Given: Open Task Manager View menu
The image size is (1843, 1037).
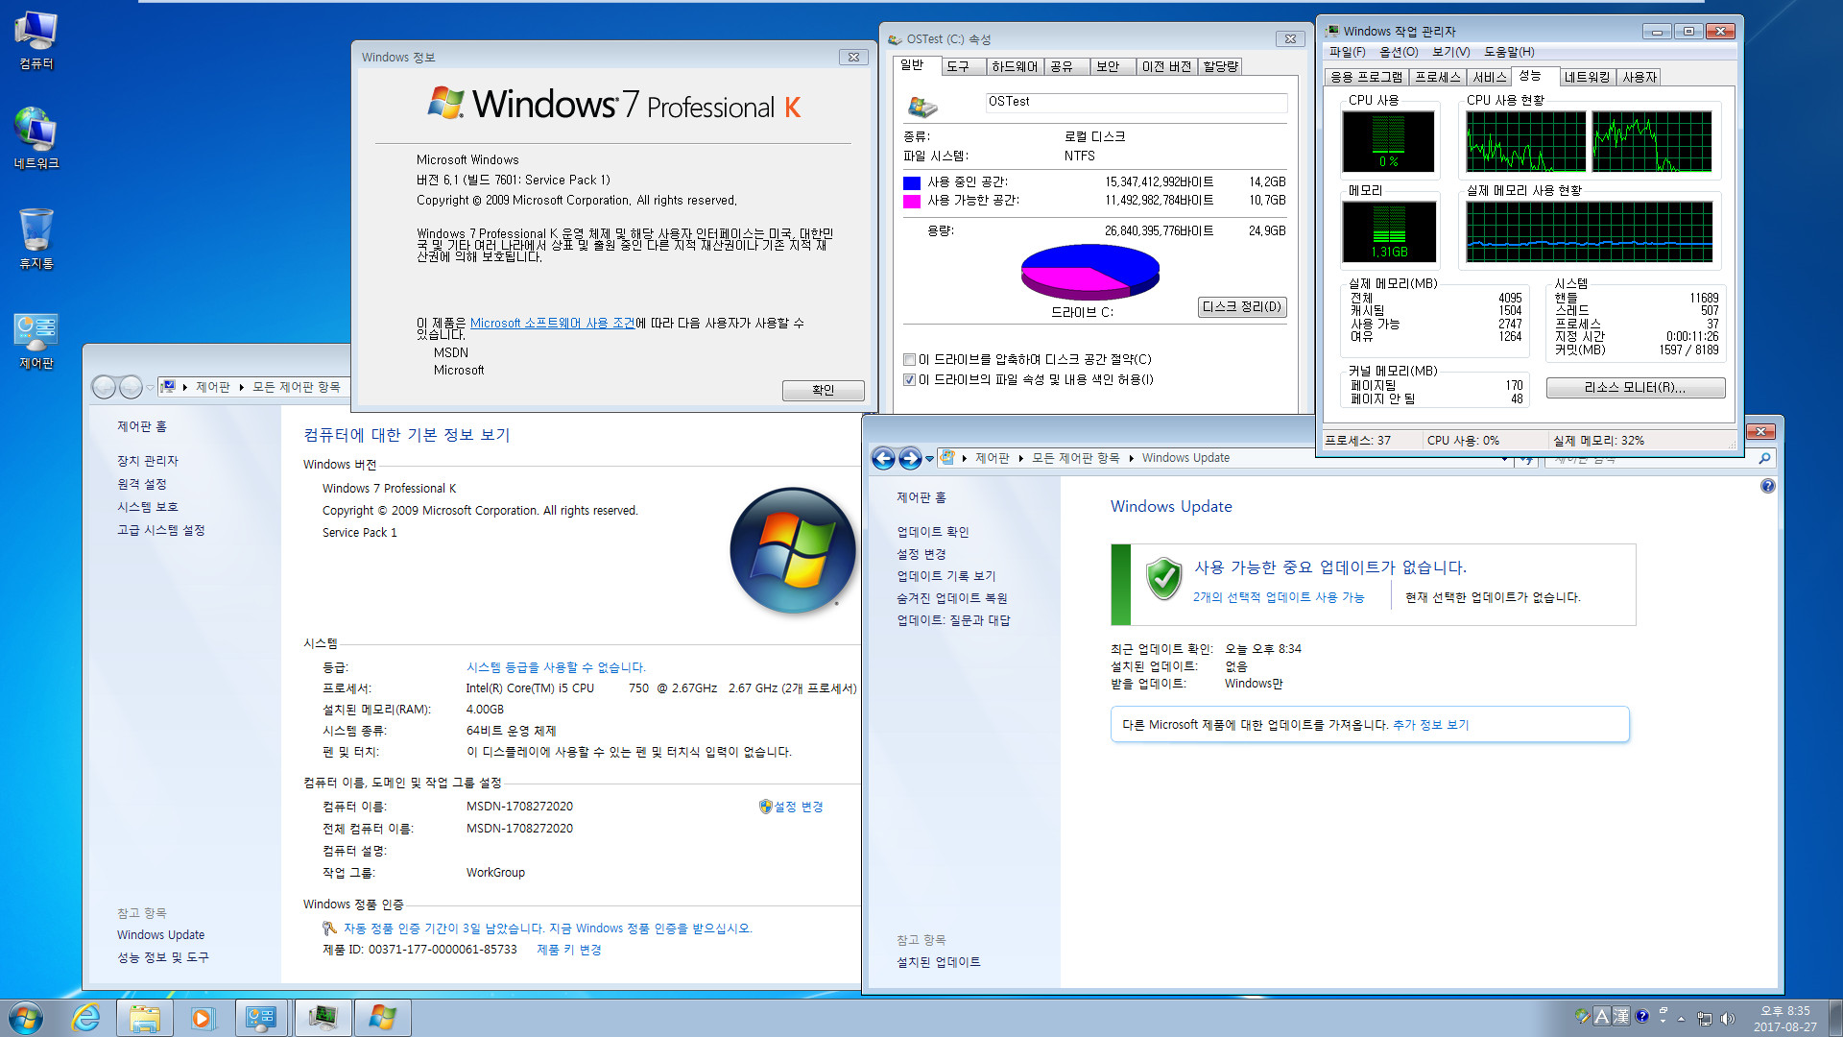Looking at the screenshot, I should point(1450,52).
